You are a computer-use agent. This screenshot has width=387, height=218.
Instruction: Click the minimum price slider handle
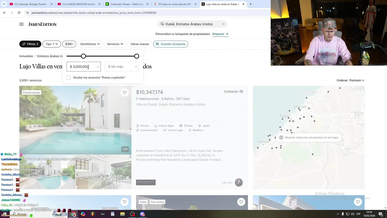[83, 56]
